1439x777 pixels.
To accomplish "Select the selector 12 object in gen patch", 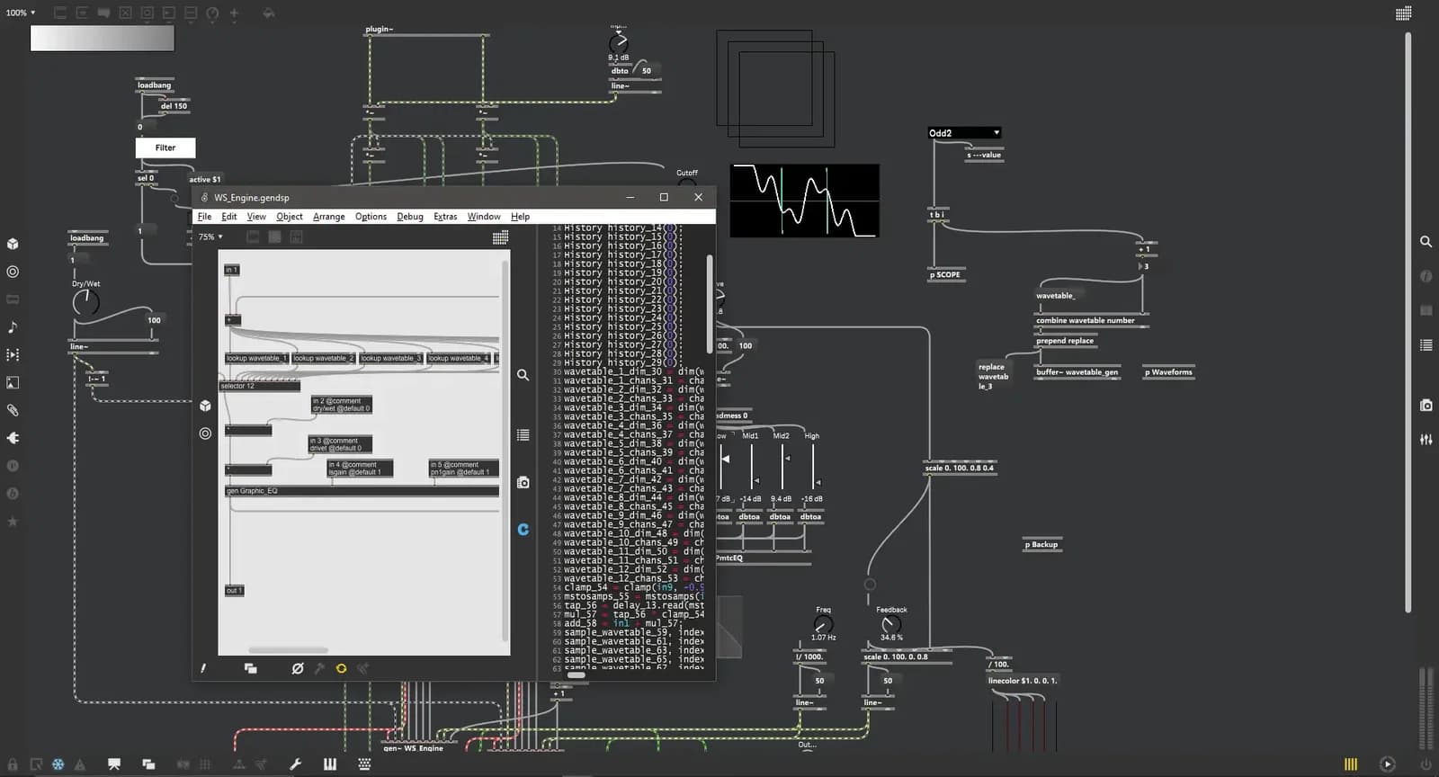I will [x=261, y=386].
